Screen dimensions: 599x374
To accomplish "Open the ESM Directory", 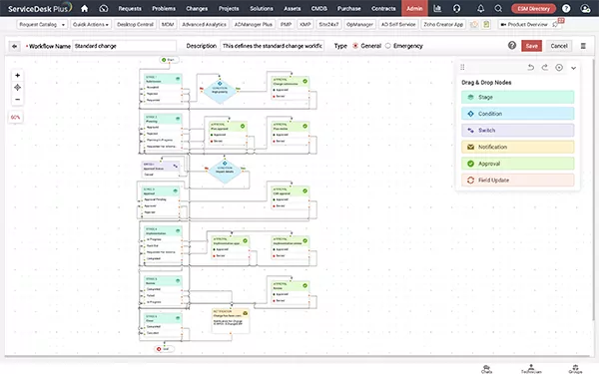I will (533, 8).
